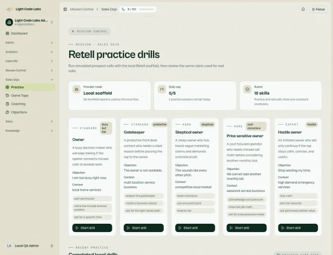
Task: Click the Rubric checkmark icon
Action: 248,89
